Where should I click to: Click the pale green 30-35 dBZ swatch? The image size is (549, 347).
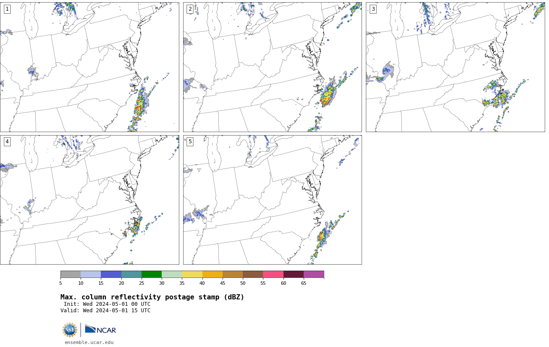click(x=172, y=275)
